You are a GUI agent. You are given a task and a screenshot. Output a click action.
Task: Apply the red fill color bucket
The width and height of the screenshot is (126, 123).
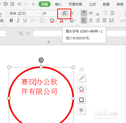(52, 20)
